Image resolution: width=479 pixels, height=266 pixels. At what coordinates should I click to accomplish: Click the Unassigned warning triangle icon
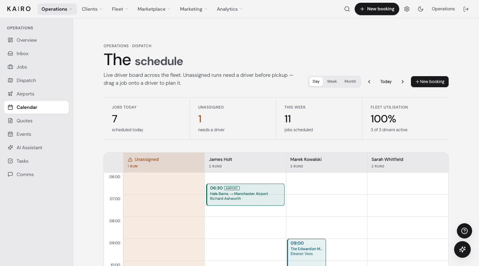(x=130, y=160)
